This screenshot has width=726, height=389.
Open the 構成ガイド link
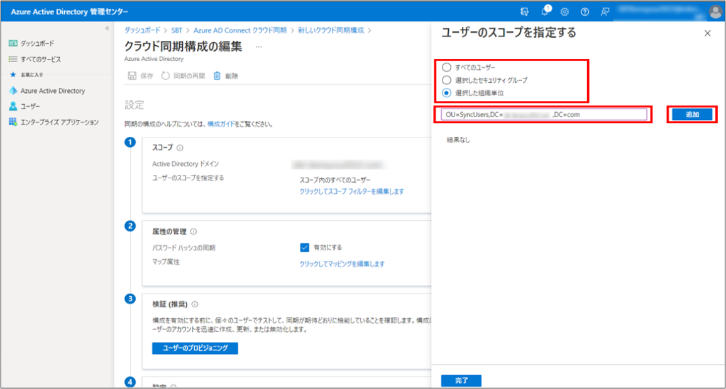click(x=221, y=124)
